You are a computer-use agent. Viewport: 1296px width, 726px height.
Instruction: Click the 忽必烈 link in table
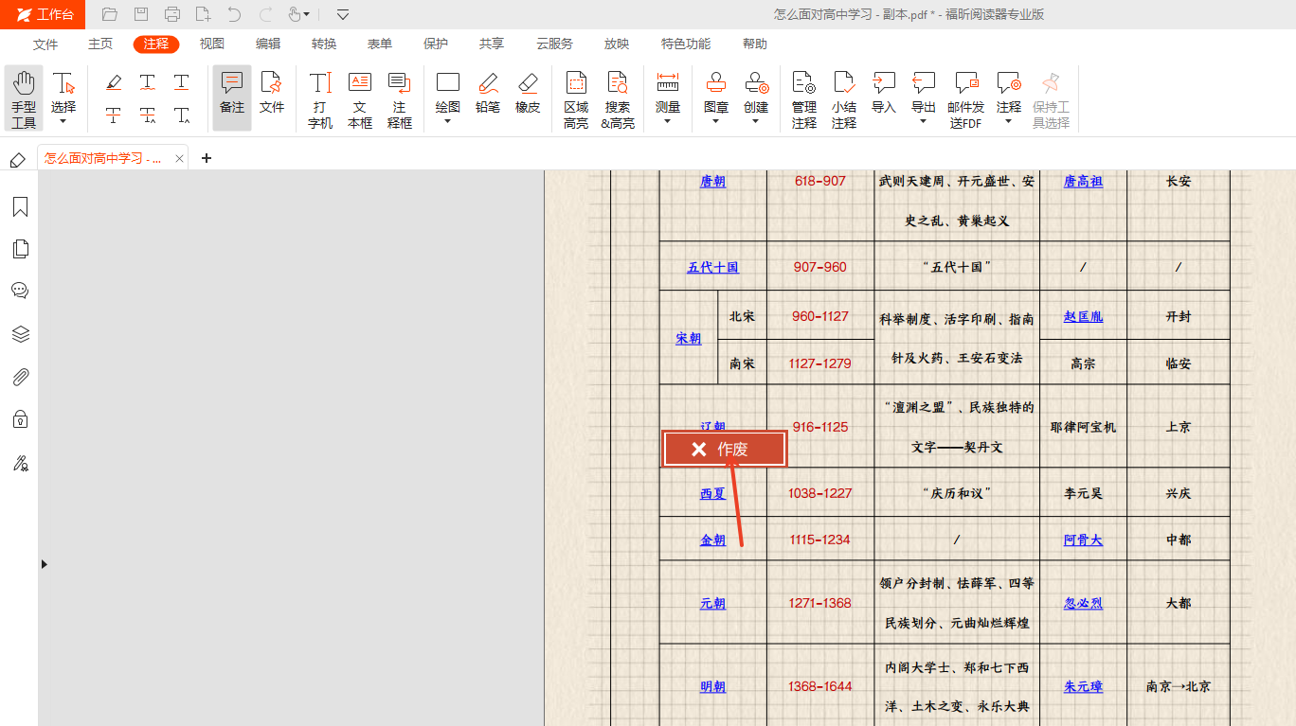[1083, 603]
